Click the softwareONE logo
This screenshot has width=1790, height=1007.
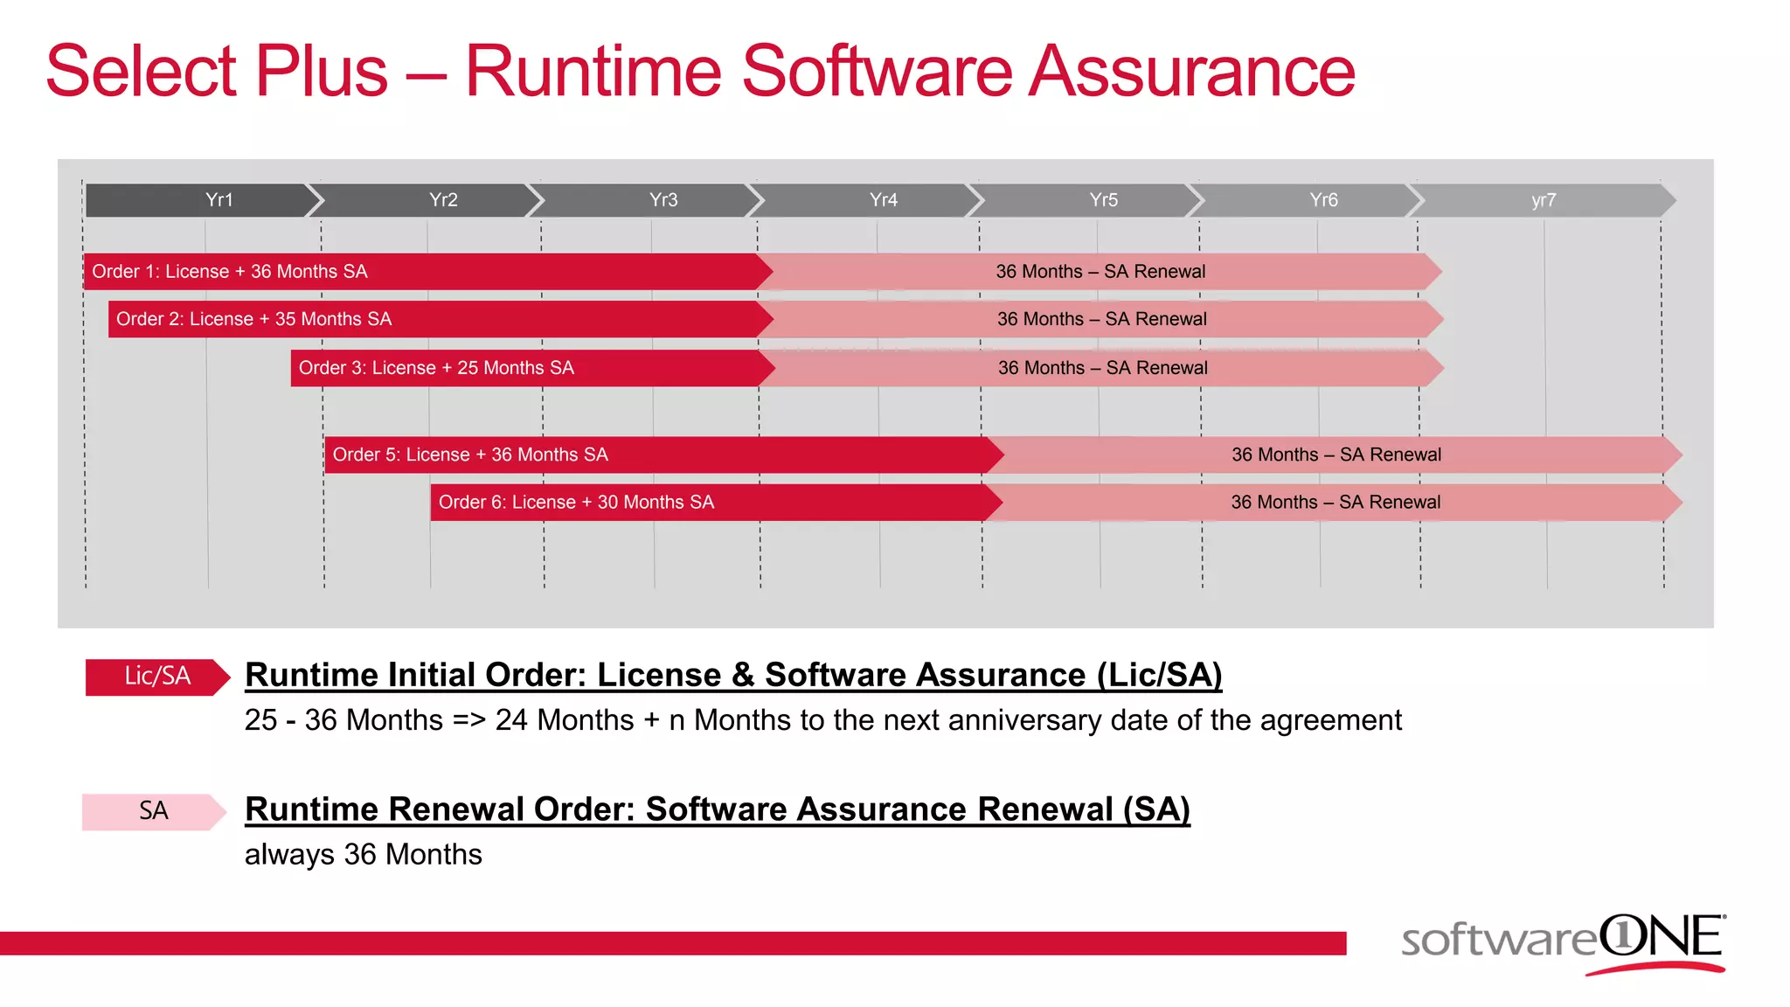tap(1564, 944)
